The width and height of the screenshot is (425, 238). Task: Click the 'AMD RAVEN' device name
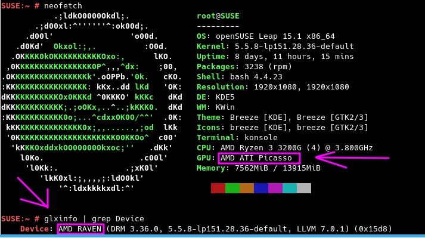pyautogui.click(x=80, y=229)
